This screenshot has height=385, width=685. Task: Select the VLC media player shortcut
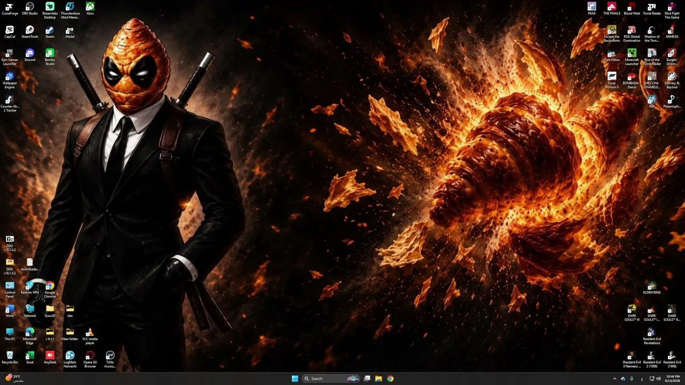click(90, 336)
